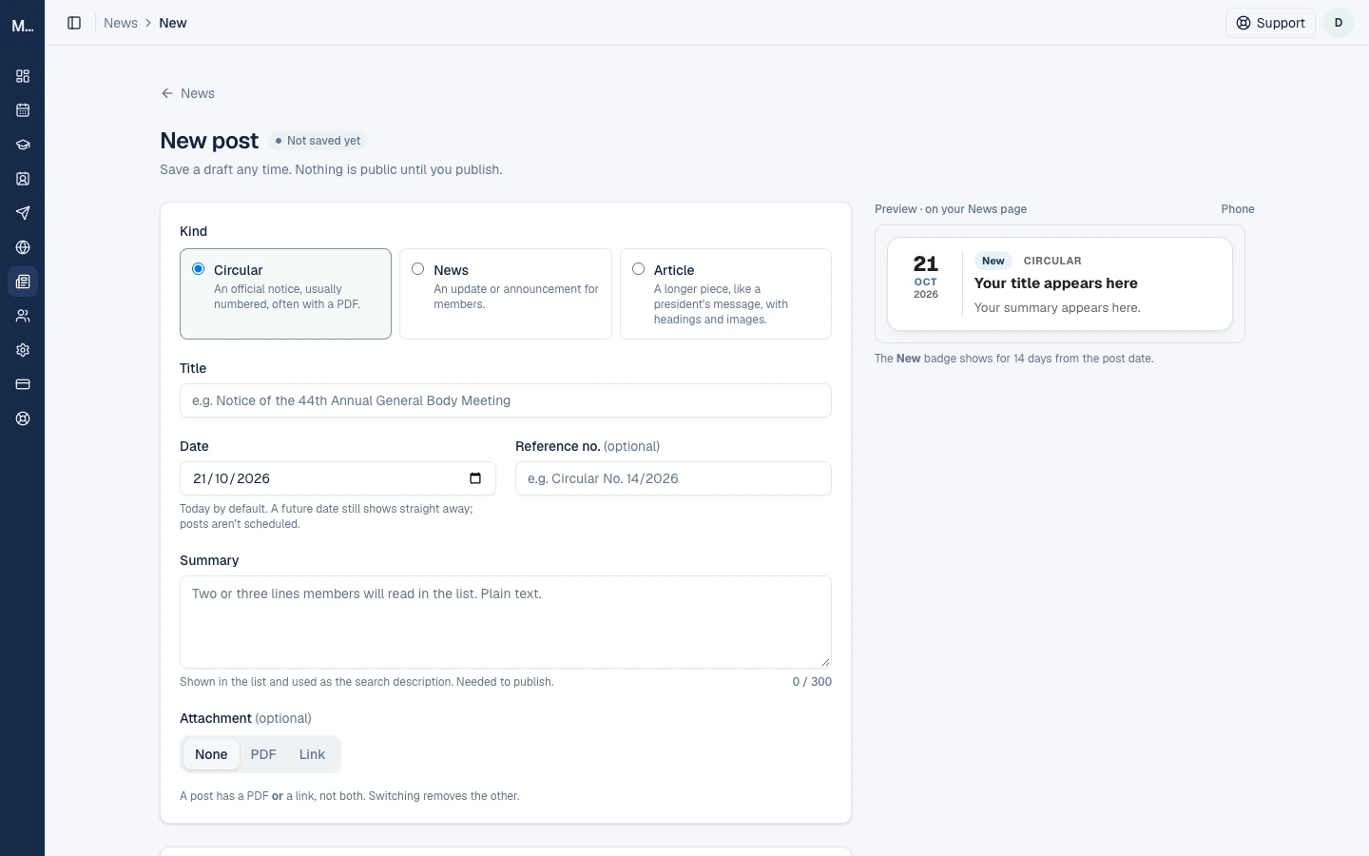Click the New badge in preview card
1369x856 pixels.
coord(993,261)
